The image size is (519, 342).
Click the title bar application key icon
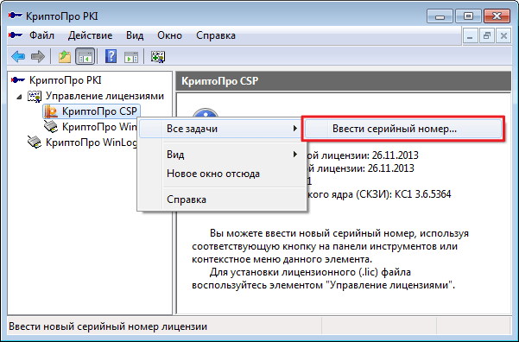coord(16,16)
